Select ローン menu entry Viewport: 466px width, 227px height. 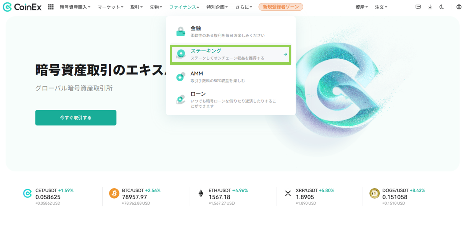230,100
